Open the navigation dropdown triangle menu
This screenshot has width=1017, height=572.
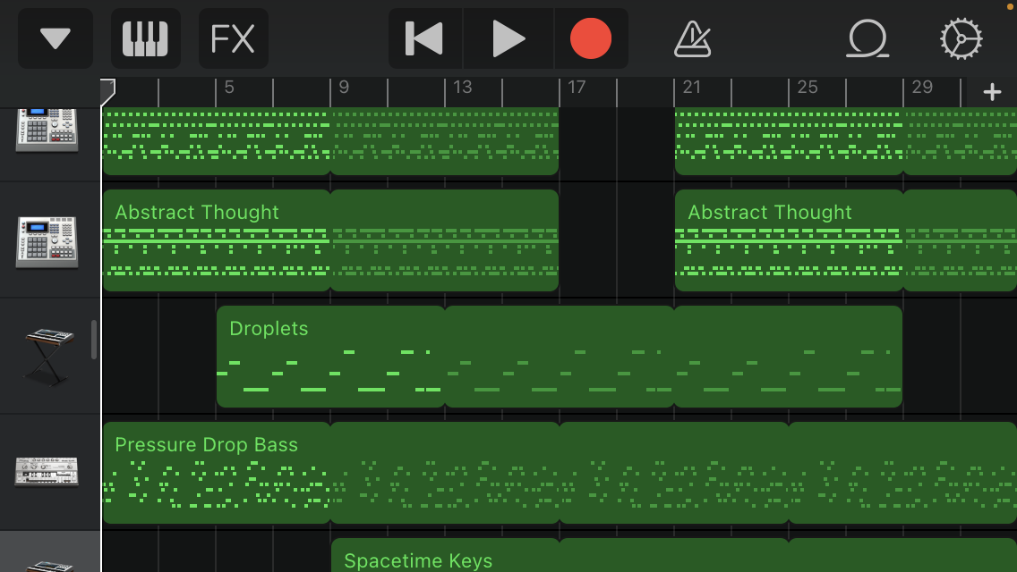pos(56,38)
